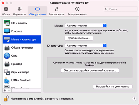The width and height of the screenshot is (139, 105).
Task: Close the configuration window with red button
Action: [3, 3]
